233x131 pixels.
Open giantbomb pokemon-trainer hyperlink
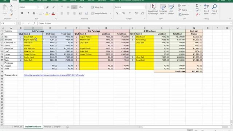click(x=54, y=75)
